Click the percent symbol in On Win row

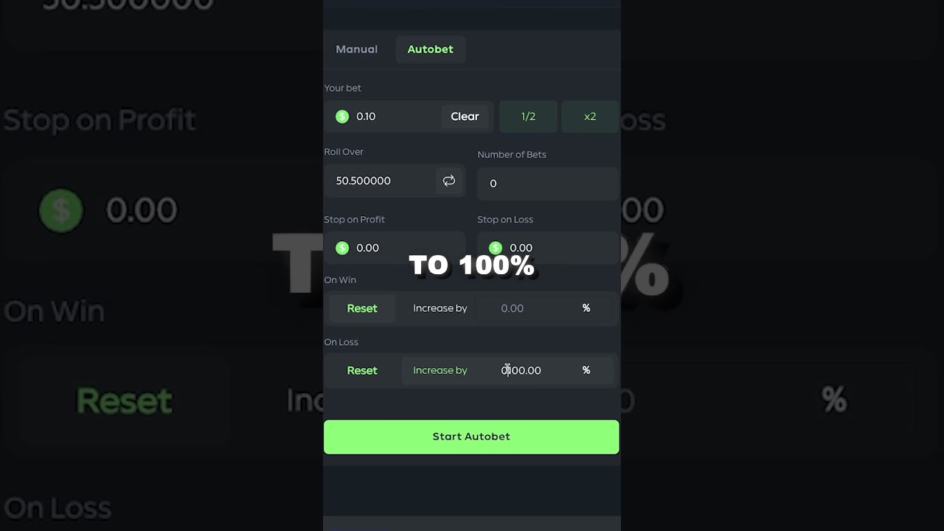pos(586,308)
